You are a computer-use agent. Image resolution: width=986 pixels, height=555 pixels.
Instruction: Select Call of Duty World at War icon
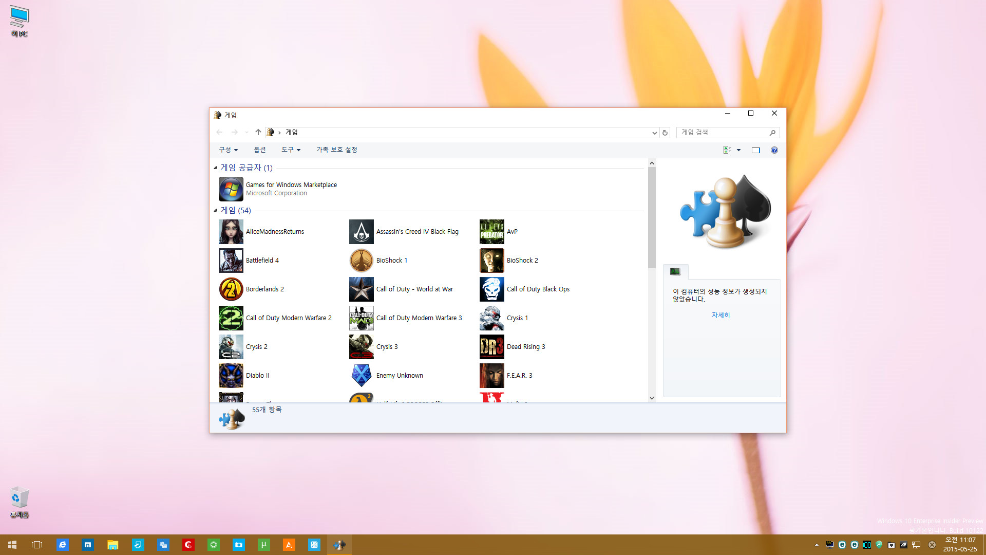pyautogui.click(x=362, y=289)
